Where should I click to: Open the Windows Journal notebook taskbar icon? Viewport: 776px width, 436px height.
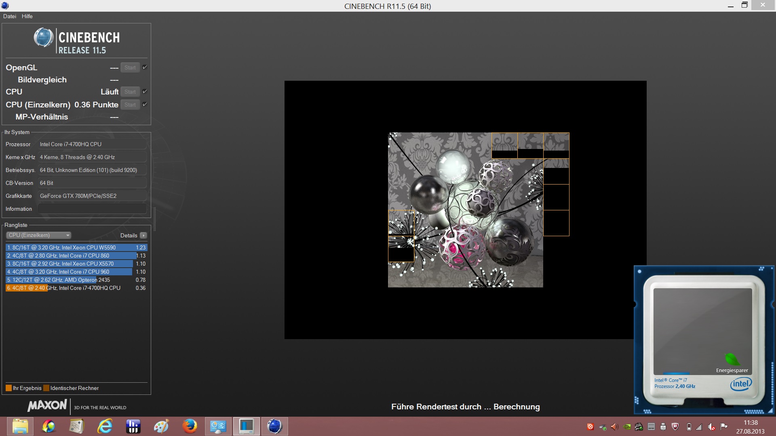[x=76, y=426]
